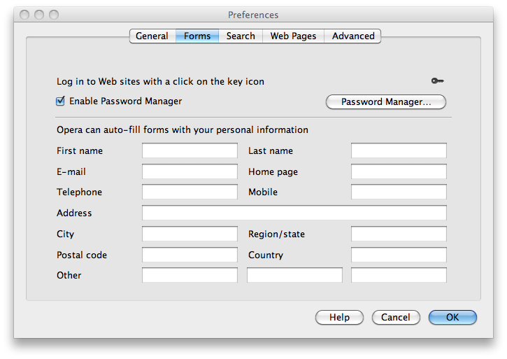Click the wide Address field
The image size is (507, 359).
coord(294,213)
